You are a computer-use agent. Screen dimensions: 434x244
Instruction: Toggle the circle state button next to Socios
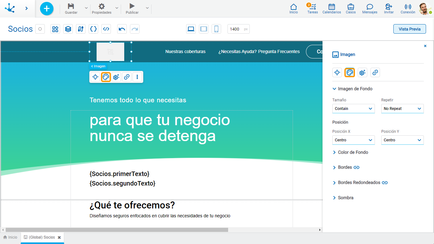(40, 29)
